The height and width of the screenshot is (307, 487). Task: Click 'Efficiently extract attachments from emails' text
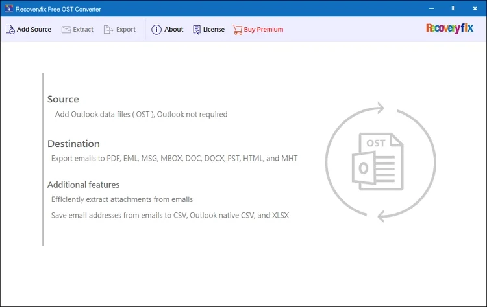pos(122,199)
